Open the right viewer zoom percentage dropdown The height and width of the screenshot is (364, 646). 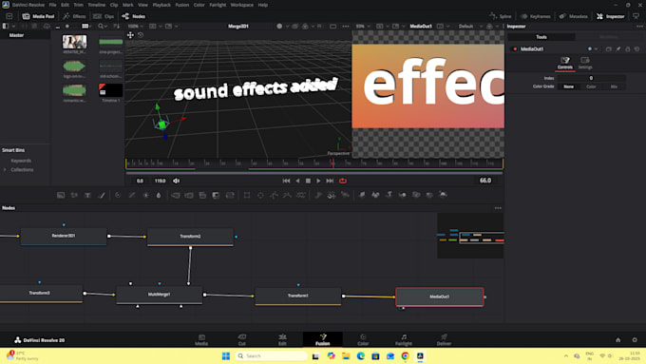tap(363, 26)
